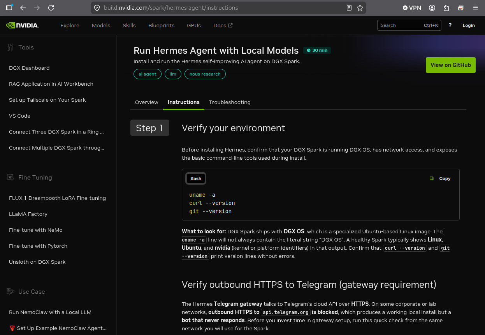
Task: Select the ai agent tag
Action: (148, 74)
